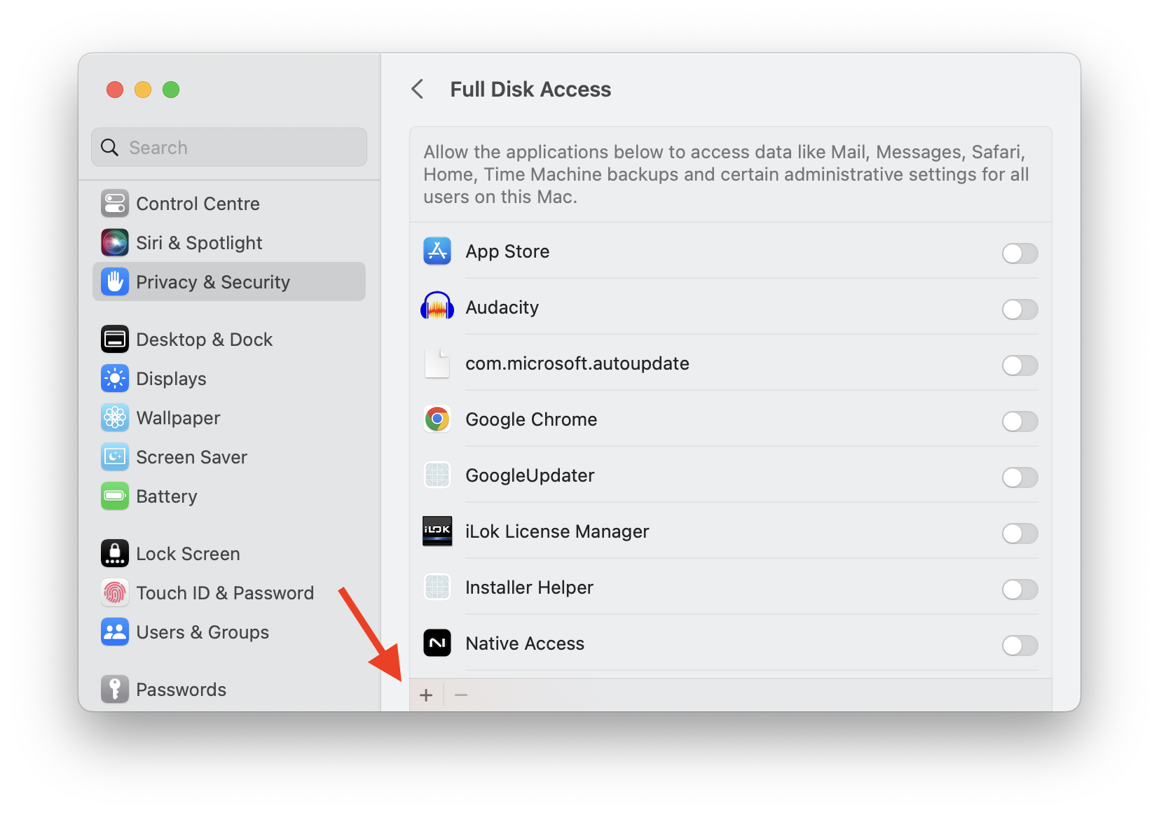Select Control Centre in sidebar

[198, 204]
